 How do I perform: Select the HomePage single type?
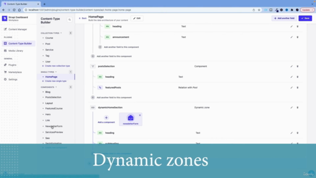tap(51, 77)
